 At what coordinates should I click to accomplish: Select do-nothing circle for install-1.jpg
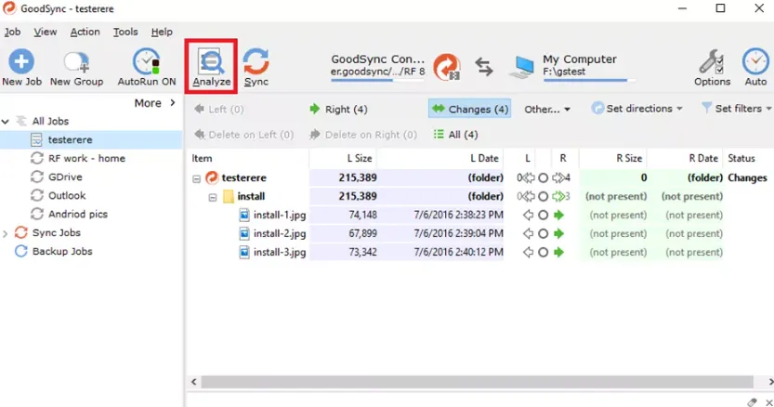(x=543, y=215)
